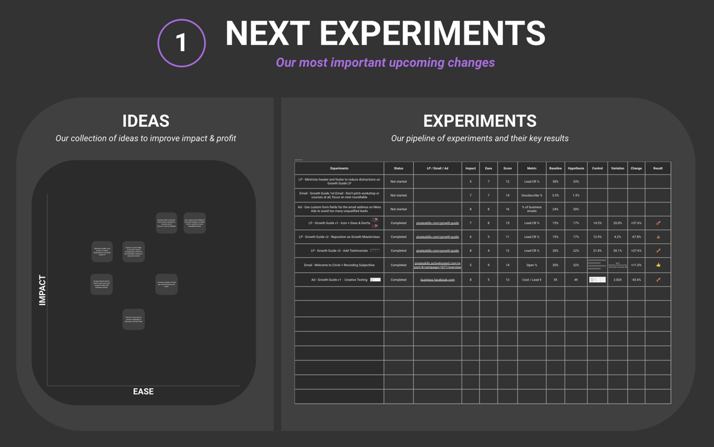
Task: Open the Control image in the Creative Testing row
Action: coord(597,279)
